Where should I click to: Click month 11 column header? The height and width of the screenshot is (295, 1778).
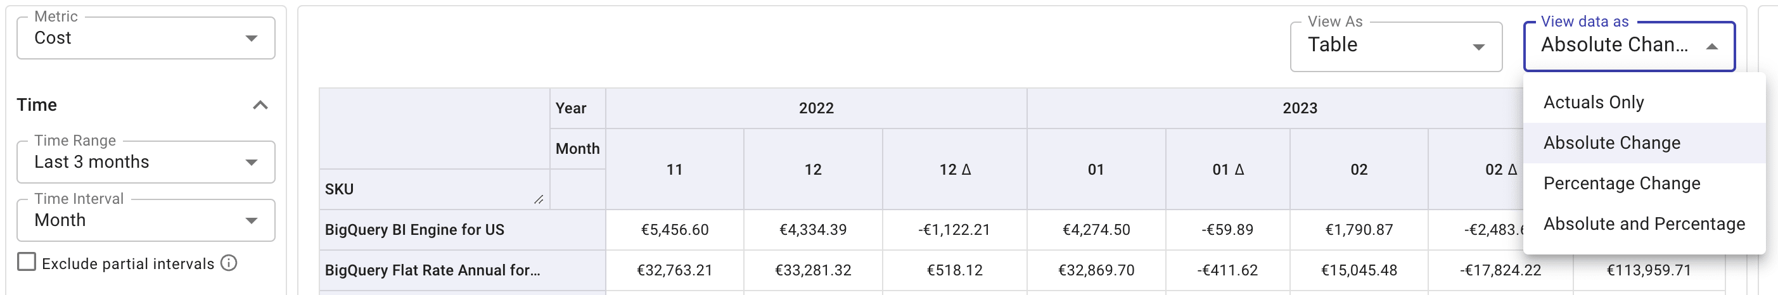pyautogui.click(x=674, y=170)
